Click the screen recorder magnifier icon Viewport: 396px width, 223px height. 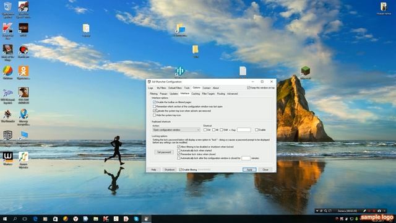tap(325, 211)
